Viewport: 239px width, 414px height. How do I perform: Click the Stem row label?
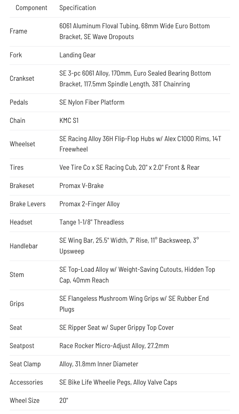(x=17, y=275)
